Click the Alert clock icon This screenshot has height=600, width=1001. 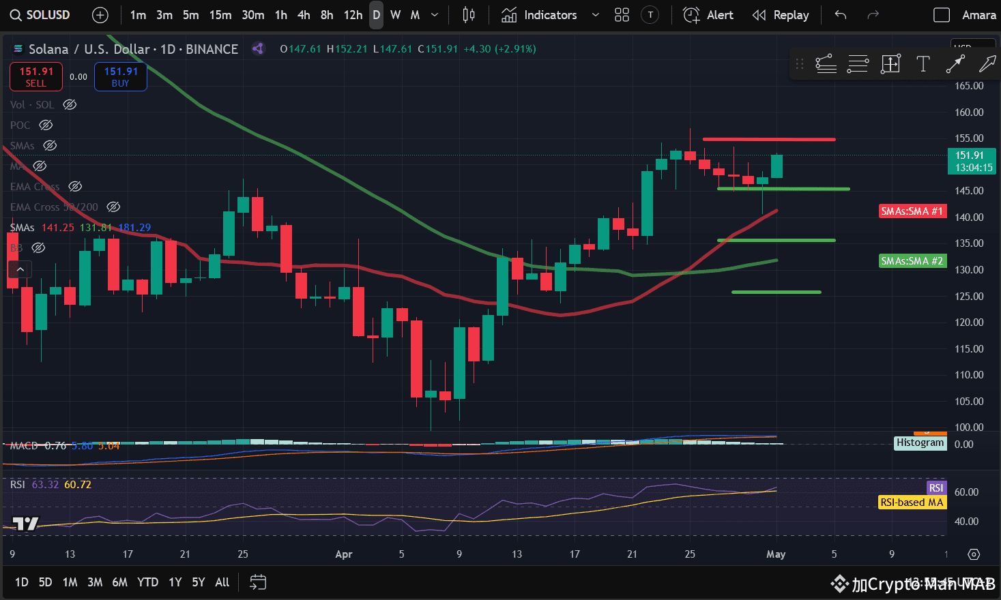[691, 14]
